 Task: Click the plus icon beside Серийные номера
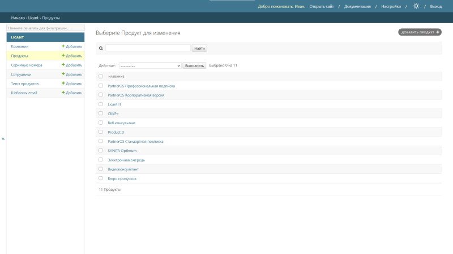click(x=63, y=65)
